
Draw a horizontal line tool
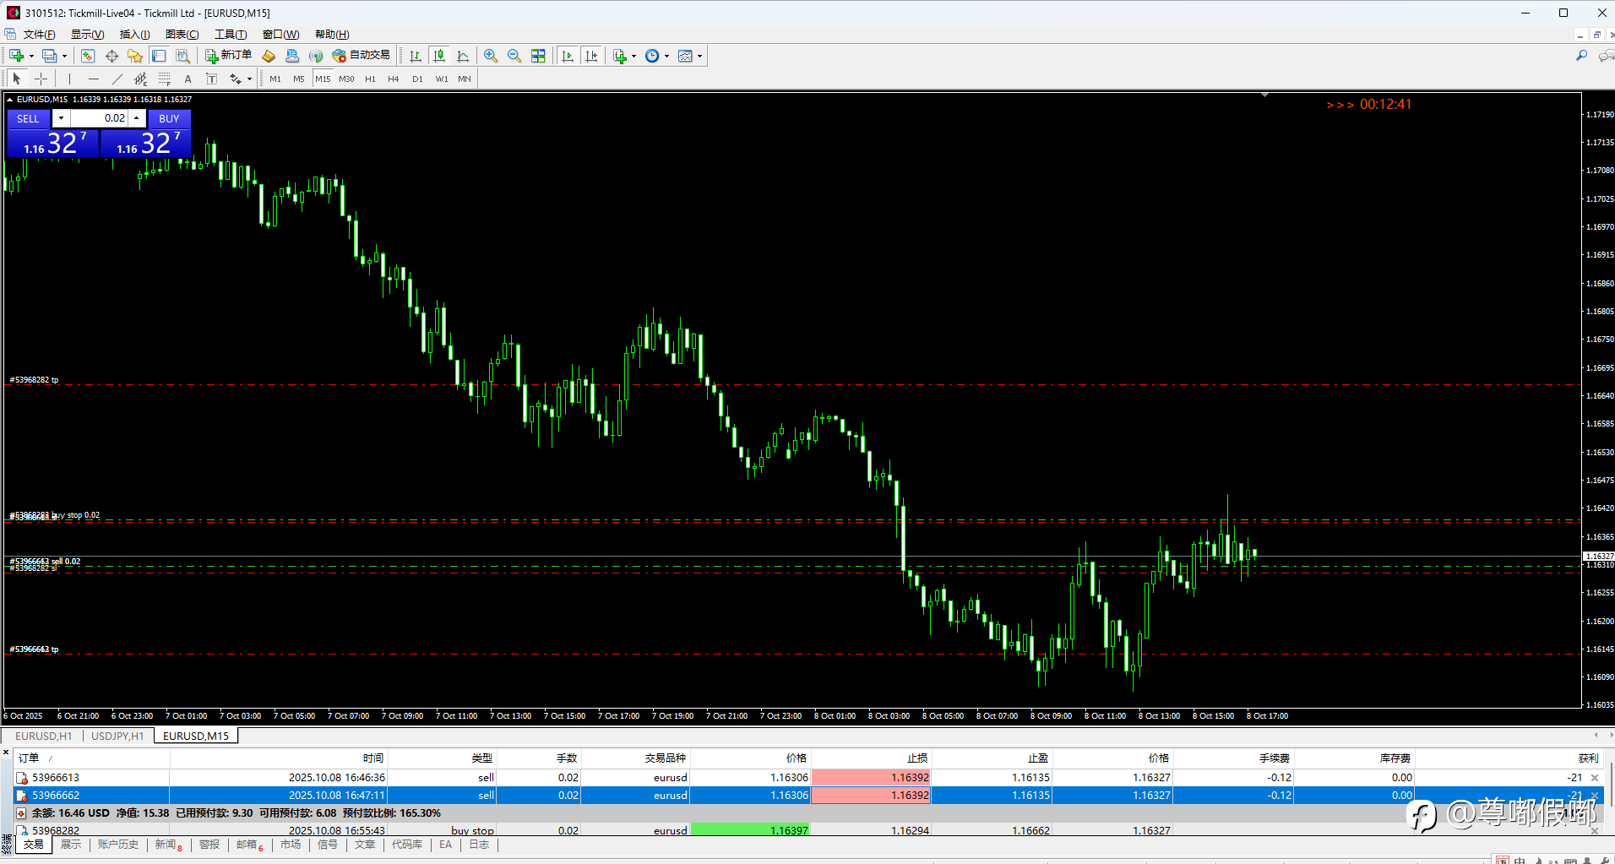point(93,79)
